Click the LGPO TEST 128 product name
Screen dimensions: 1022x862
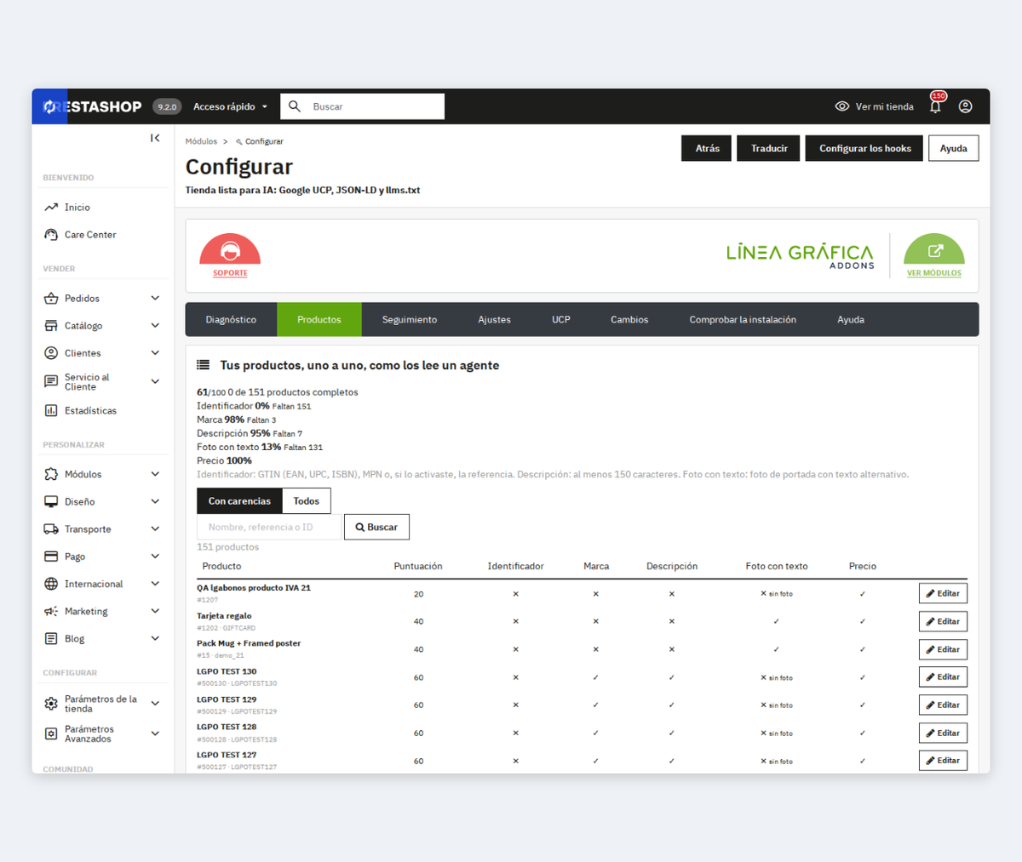click(x=227, y=727)
